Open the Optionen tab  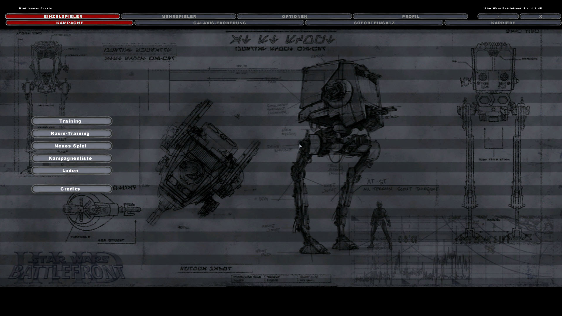click(294, 16)
